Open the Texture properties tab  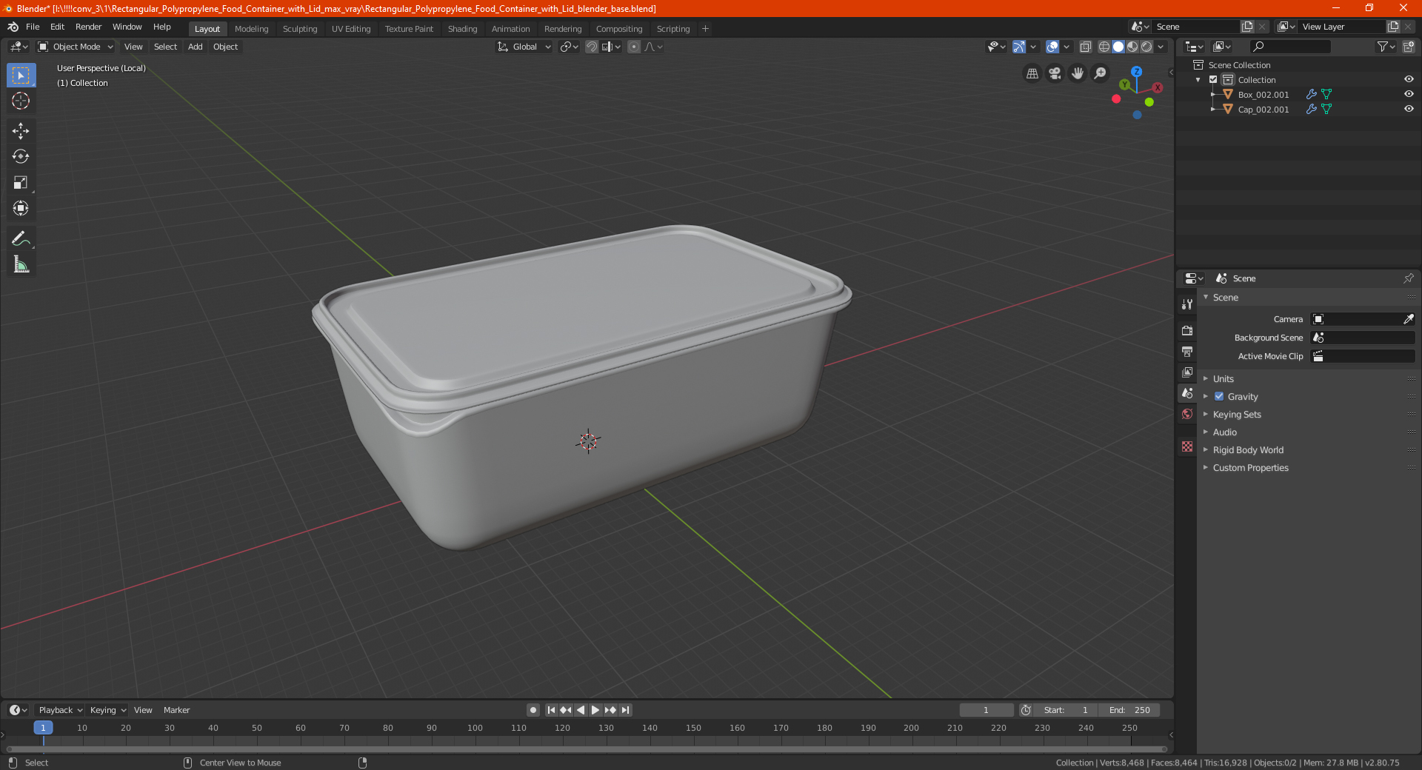[1187, 446]
